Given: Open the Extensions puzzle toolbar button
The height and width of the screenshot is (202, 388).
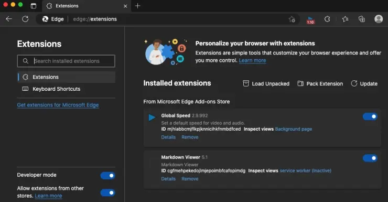Looking at the screenshot, I should point(327,19).
